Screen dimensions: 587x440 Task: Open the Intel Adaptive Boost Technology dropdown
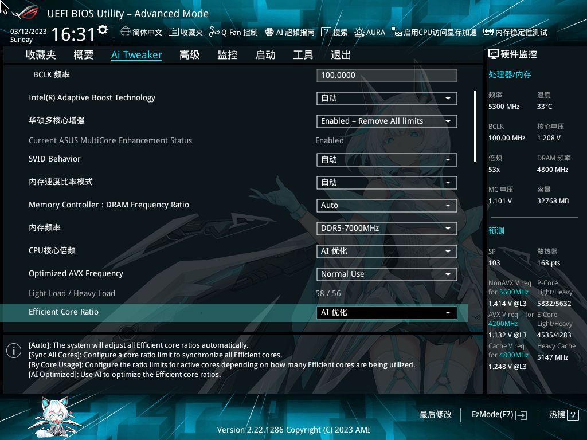click(386, 98)
